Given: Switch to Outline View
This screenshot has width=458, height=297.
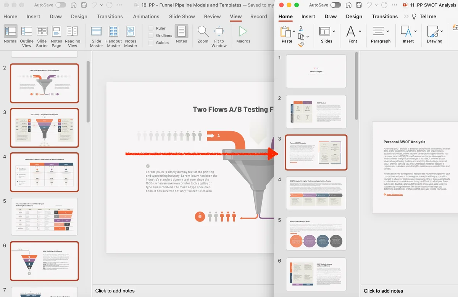Looking at the screenshot, I should (x=27, y=37).
